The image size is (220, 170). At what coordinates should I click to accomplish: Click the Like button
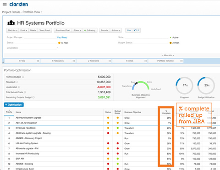129,30
